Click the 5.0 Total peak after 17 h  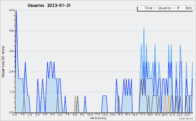pyautogui.click(x=144, y=27)
